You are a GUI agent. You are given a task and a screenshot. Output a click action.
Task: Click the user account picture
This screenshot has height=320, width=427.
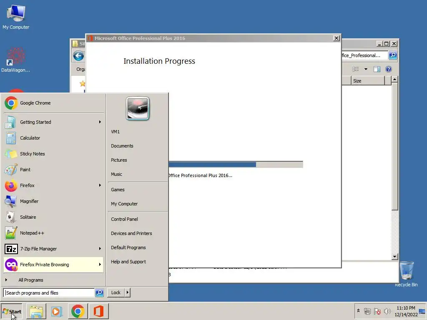[x=138, y=108]
